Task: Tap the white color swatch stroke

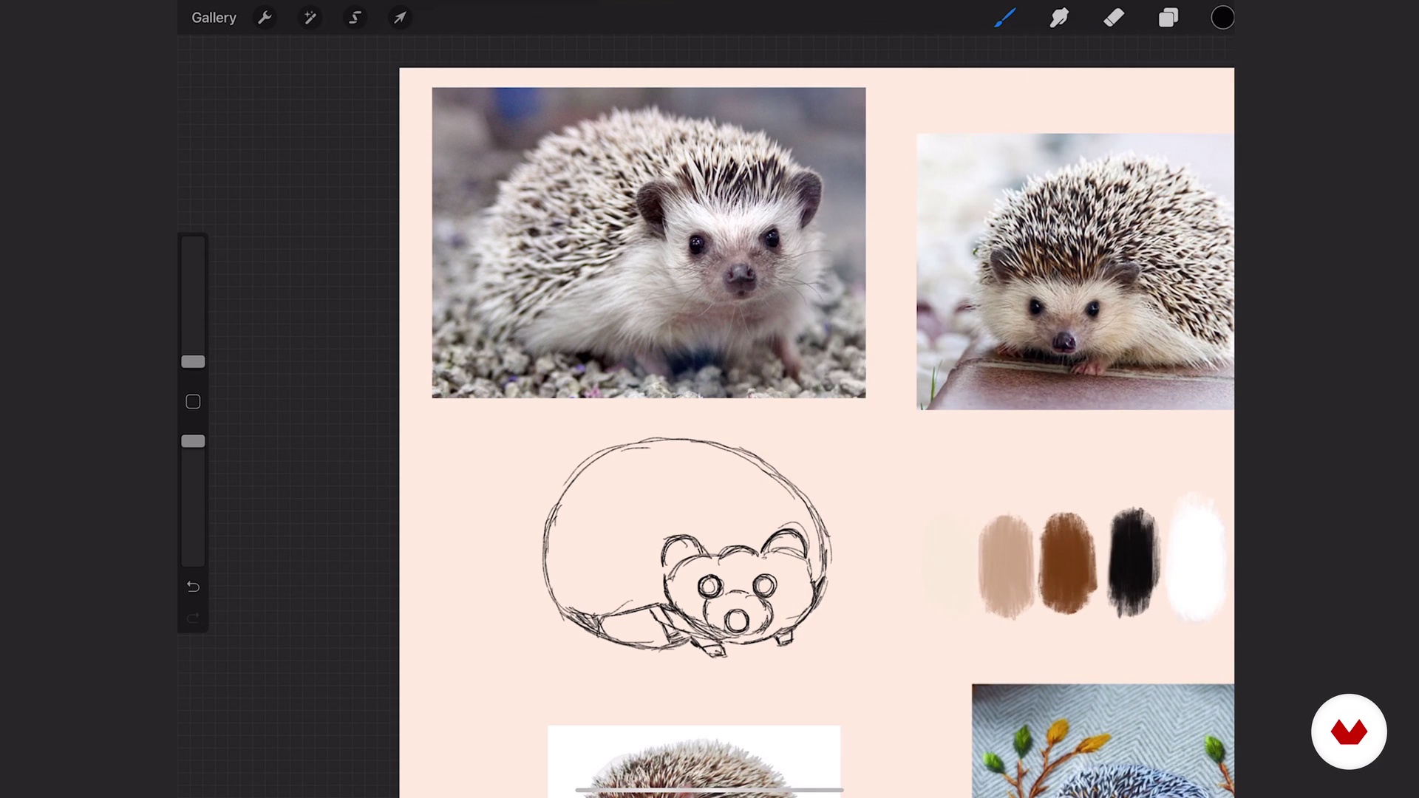Action: (x=1195, y=558)
